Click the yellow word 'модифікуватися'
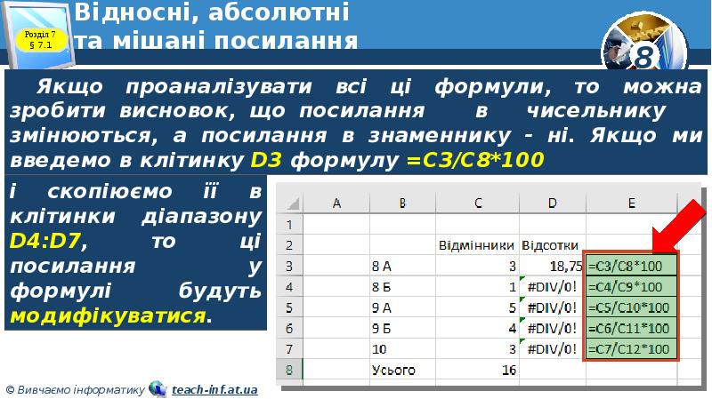Image resolution: width=712 pixels, height=399 pixels. (x=108, y=316)
